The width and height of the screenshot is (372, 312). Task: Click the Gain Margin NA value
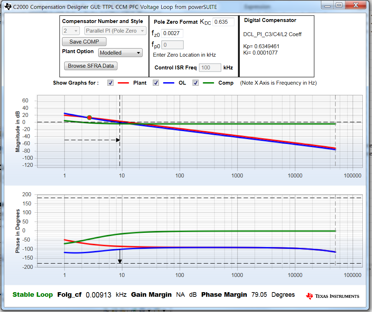[180, 294]
